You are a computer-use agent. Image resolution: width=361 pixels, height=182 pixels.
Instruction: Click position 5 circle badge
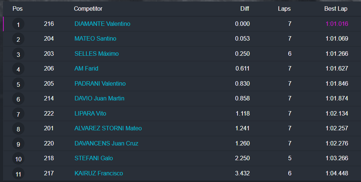click(x=18, y=84)
